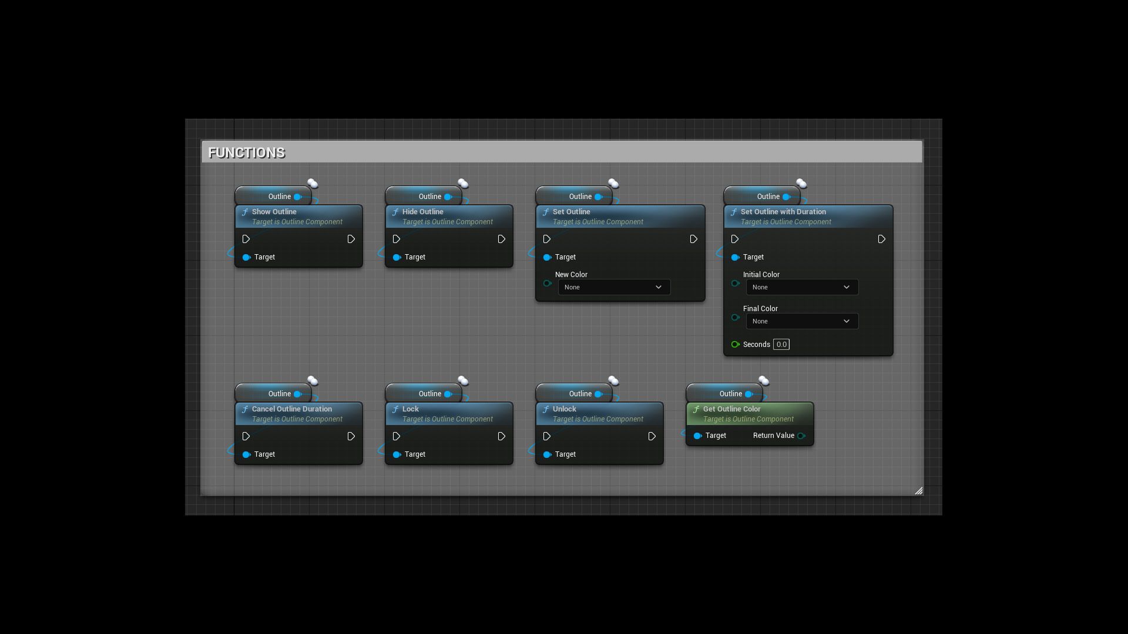Screen dimensions: 1128x634
Task: Select the Set Outline with Duration node title
Action: (783, 212)
